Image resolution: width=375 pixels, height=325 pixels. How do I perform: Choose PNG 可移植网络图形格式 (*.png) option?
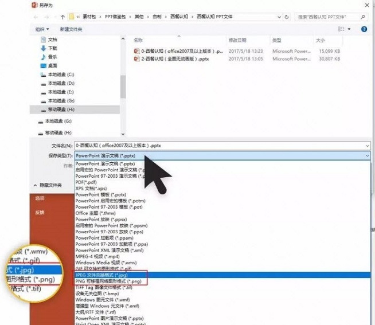(108, 281)
